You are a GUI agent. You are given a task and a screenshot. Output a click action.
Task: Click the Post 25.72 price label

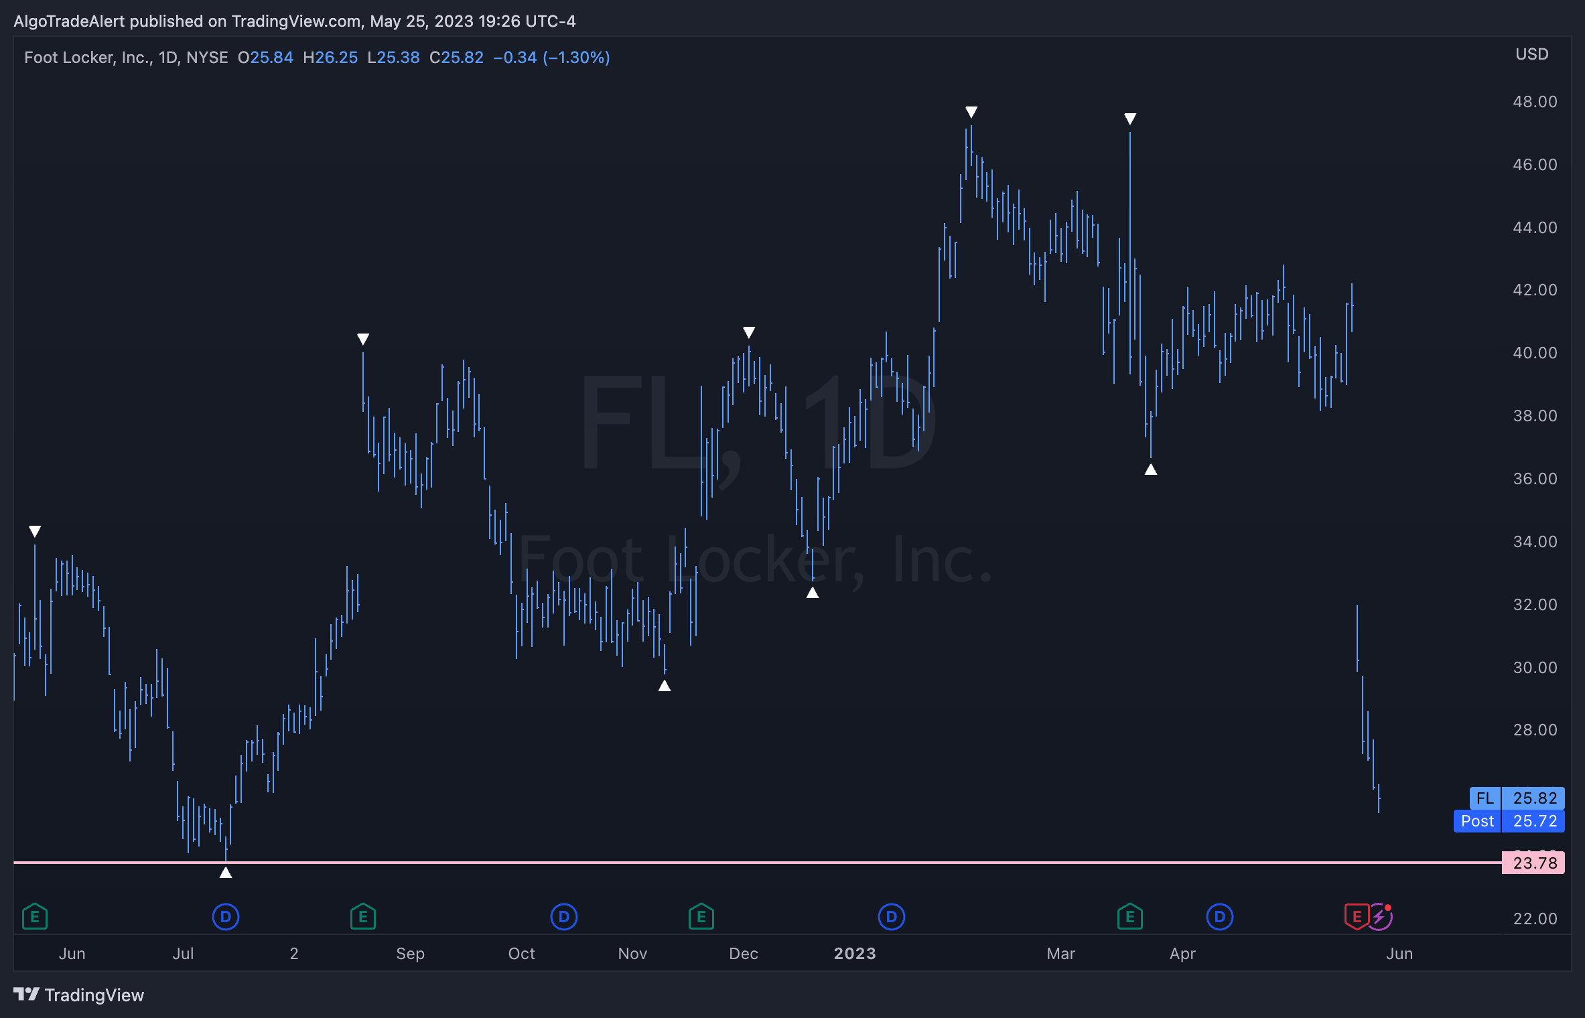(x=1509, y=821)
